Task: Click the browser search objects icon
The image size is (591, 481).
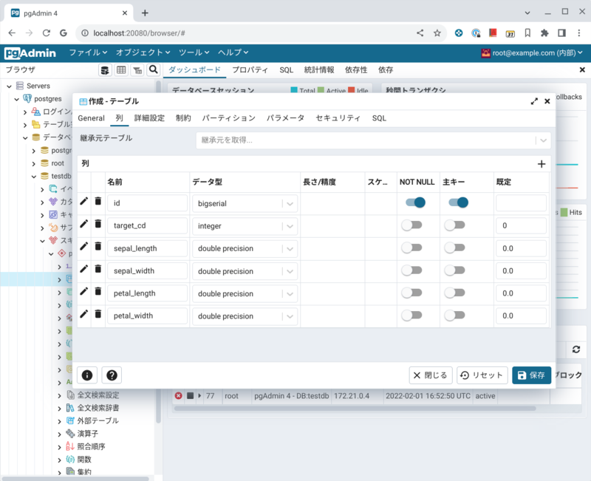Action: 154,69
